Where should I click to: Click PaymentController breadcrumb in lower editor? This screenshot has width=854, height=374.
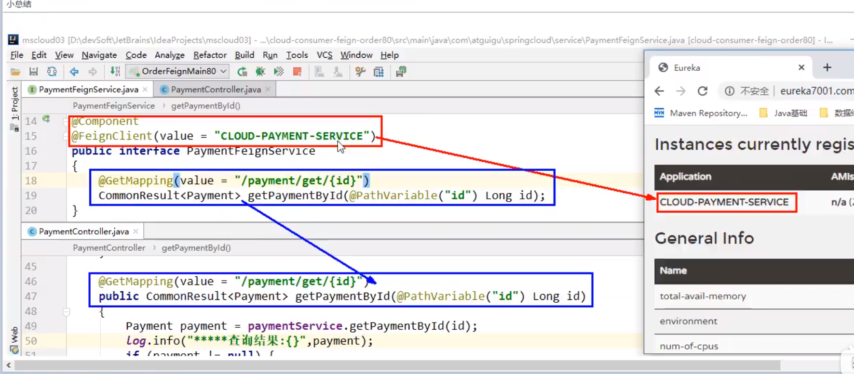[x=109, y=248]
